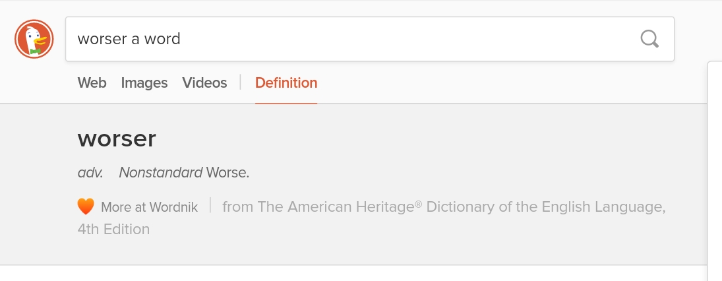Follow the 'More at Wordnik' link
The image size is (722, 281).
tap(149, 207)
